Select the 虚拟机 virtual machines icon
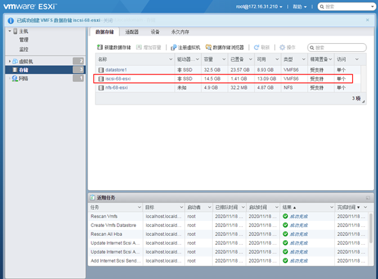 15,61
